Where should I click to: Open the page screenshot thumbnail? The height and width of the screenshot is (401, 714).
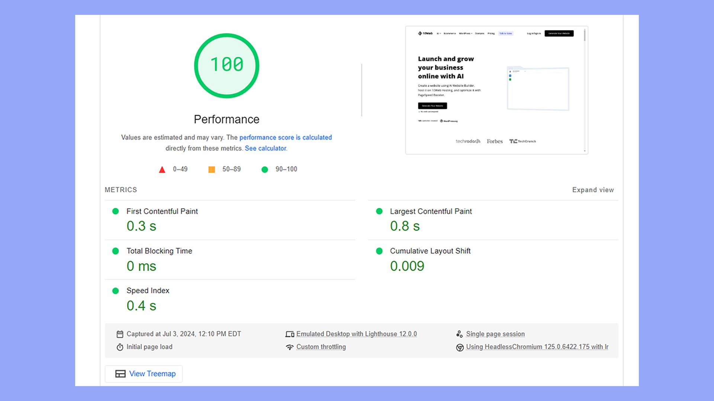496,90
